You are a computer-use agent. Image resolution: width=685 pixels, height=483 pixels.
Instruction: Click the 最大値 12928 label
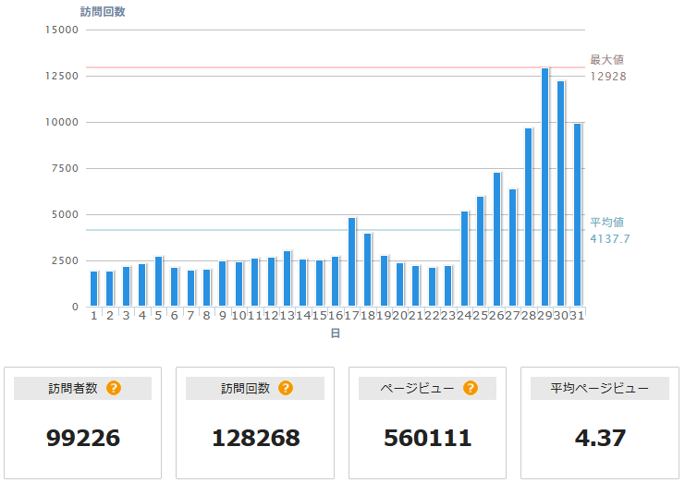608,68
